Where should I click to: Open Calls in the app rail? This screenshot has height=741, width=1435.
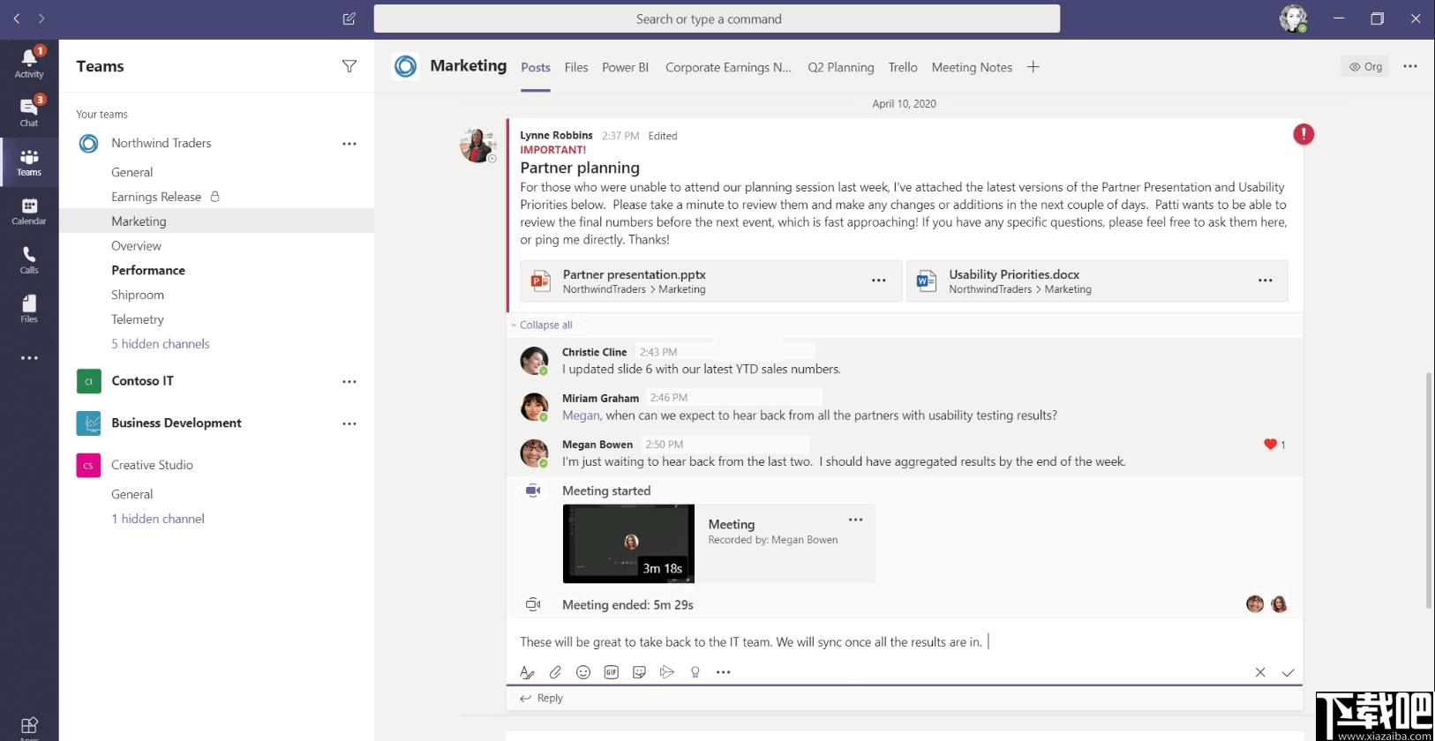tap(29, 260)
